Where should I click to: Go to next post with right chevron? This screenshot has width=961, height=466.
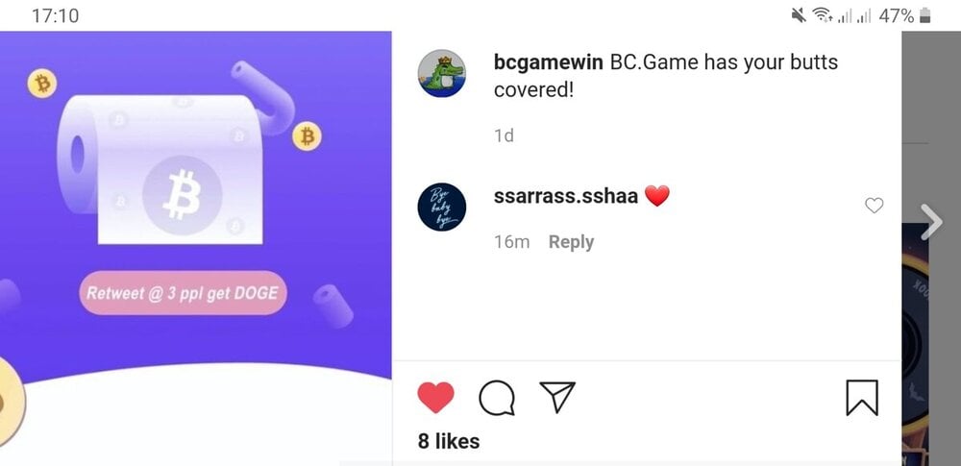931,222
